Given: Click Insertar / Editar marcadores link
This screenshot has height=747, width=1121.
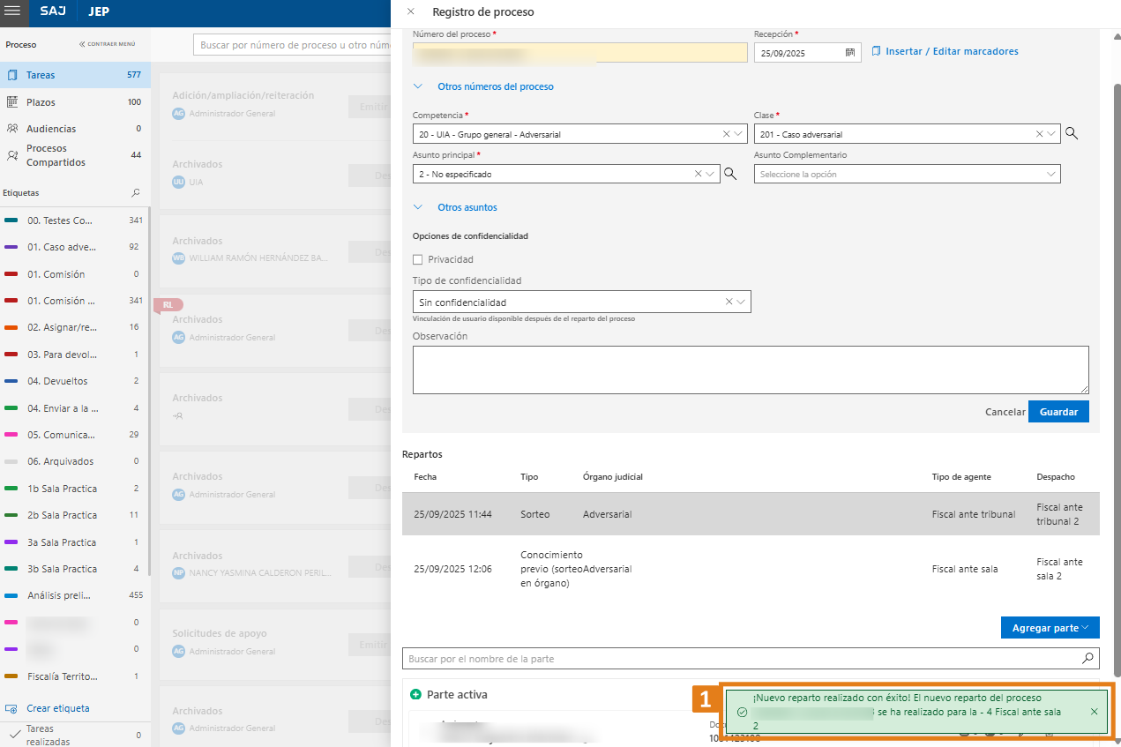Looking at the screenshot, I should click(951, 51).
